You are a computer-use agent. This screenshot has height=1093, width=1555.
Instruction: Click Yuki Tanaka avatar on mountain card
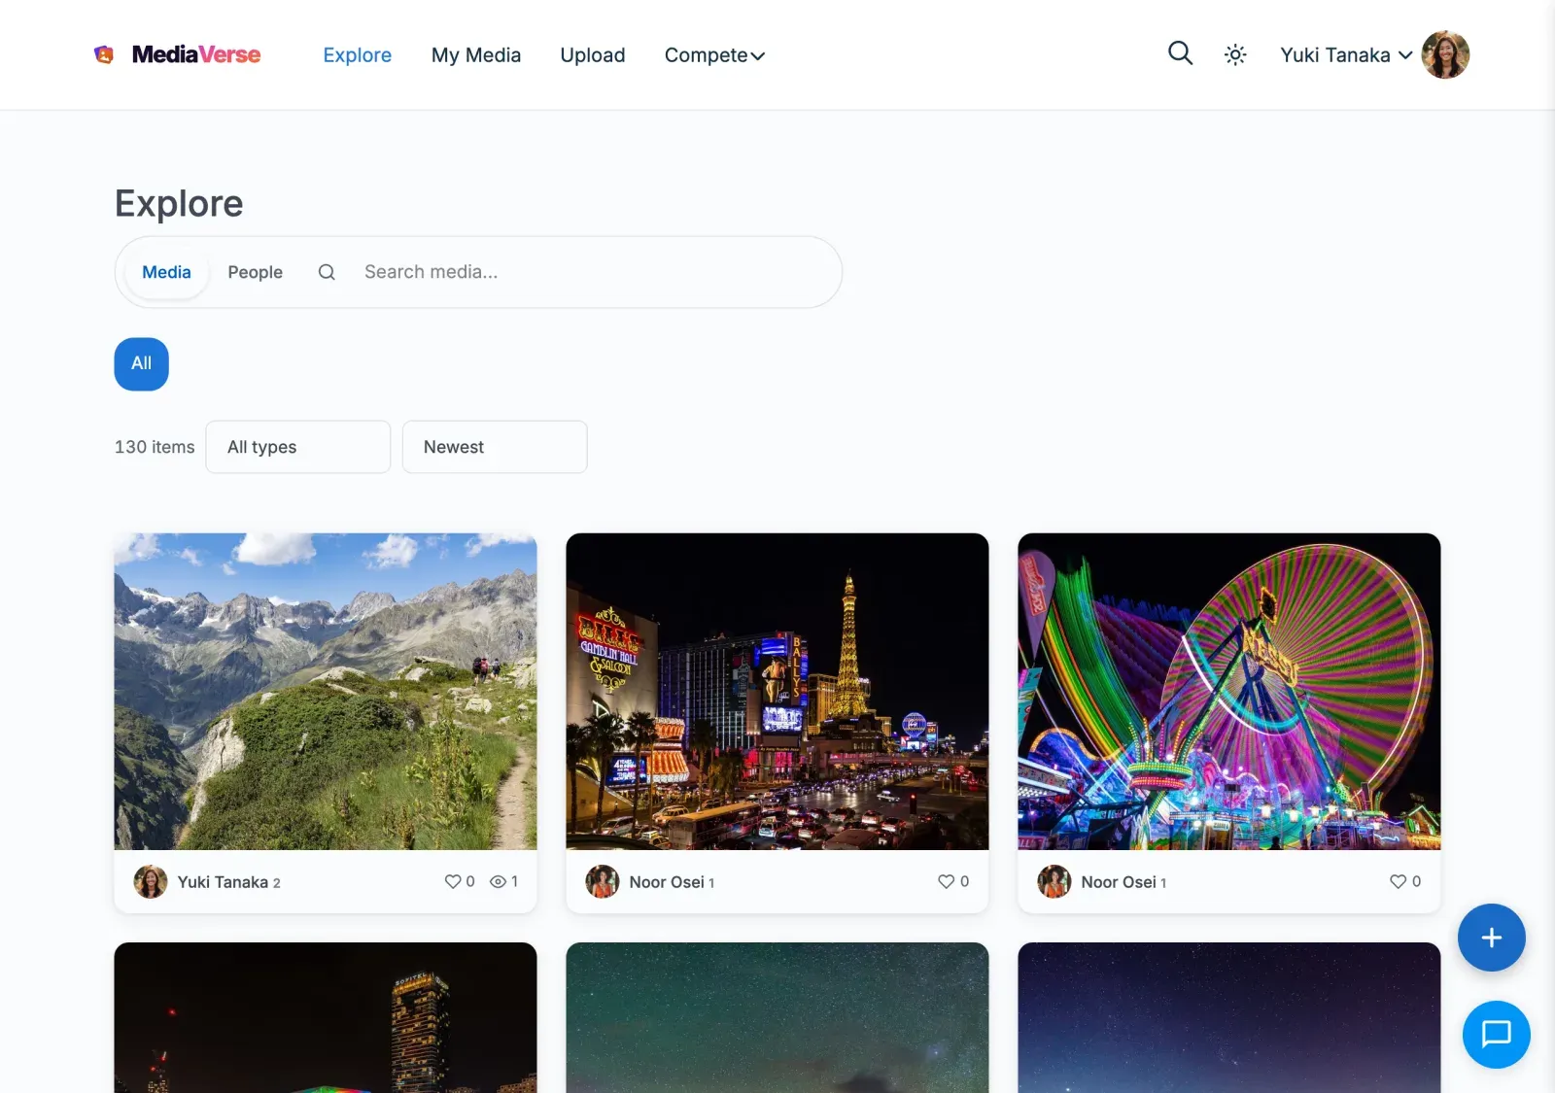[x=151, y=882]
